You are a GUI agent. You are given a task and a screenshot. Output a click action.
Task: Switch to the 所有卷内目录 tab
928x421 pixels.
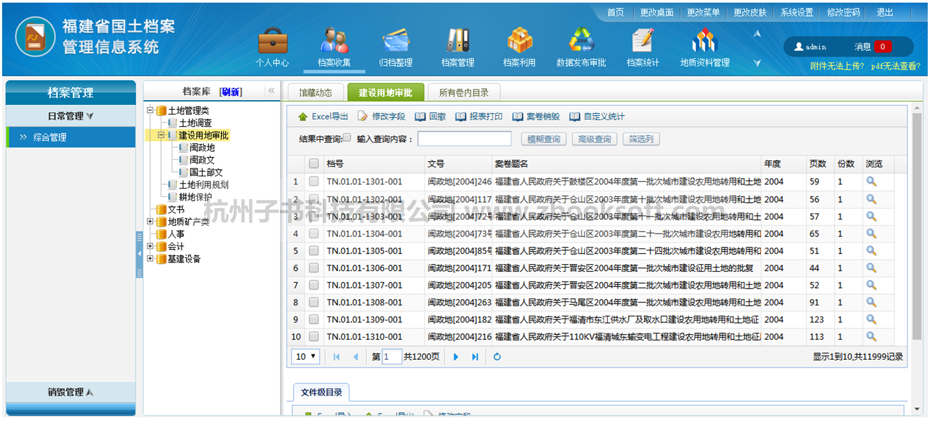pyautogui.click(x=464, y=93)
